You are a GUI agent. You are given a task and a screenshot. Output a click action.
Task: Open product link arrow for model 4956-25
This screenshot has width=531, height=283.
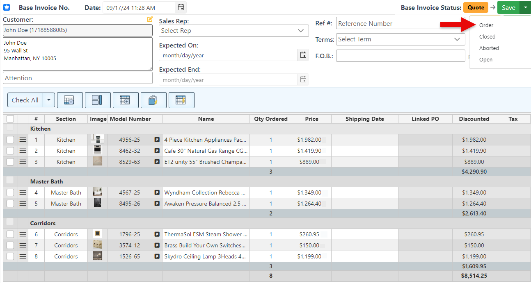tap(157, 140)
